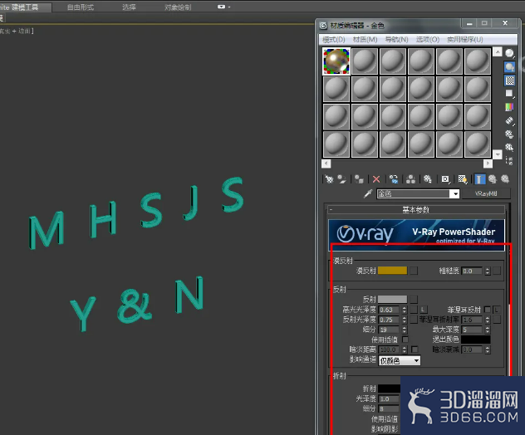Show shaded material in viewport icon
Screen dimensions: 525x435
point(463,179)
